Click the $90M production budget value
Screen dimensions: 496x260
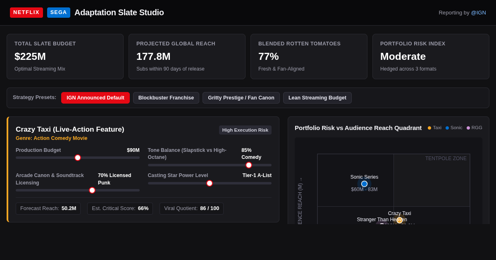tap(133, 150)
